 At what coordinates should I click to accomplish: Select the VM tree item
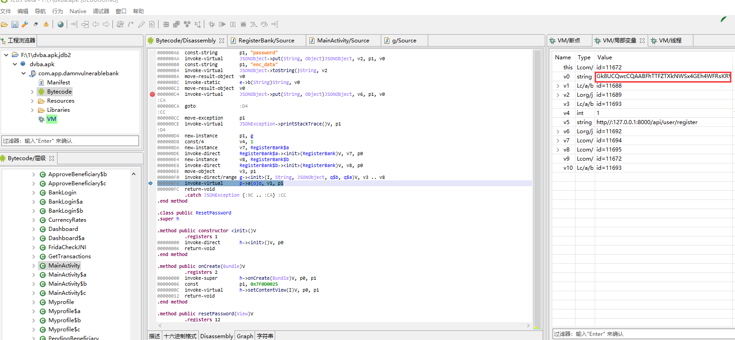click(x=52, y=119)
